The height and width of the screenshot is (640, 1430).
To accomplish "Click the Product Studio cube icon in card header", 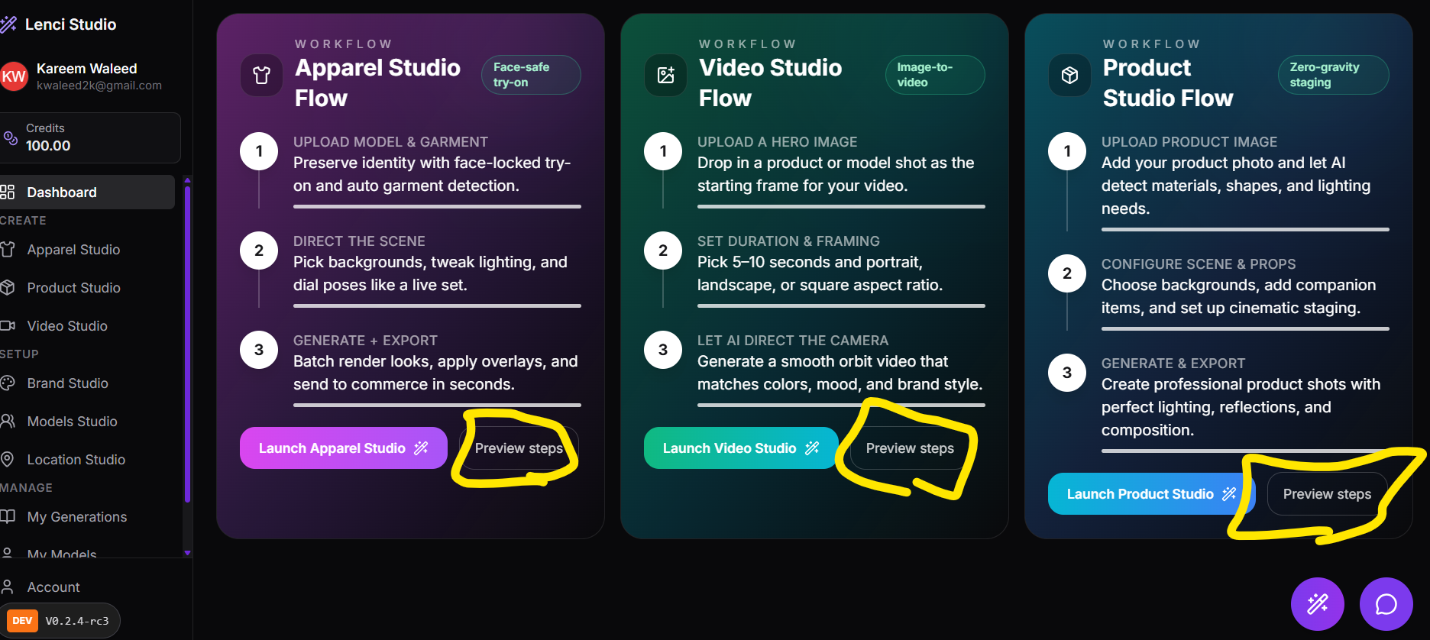I will tap(1069, 75).
